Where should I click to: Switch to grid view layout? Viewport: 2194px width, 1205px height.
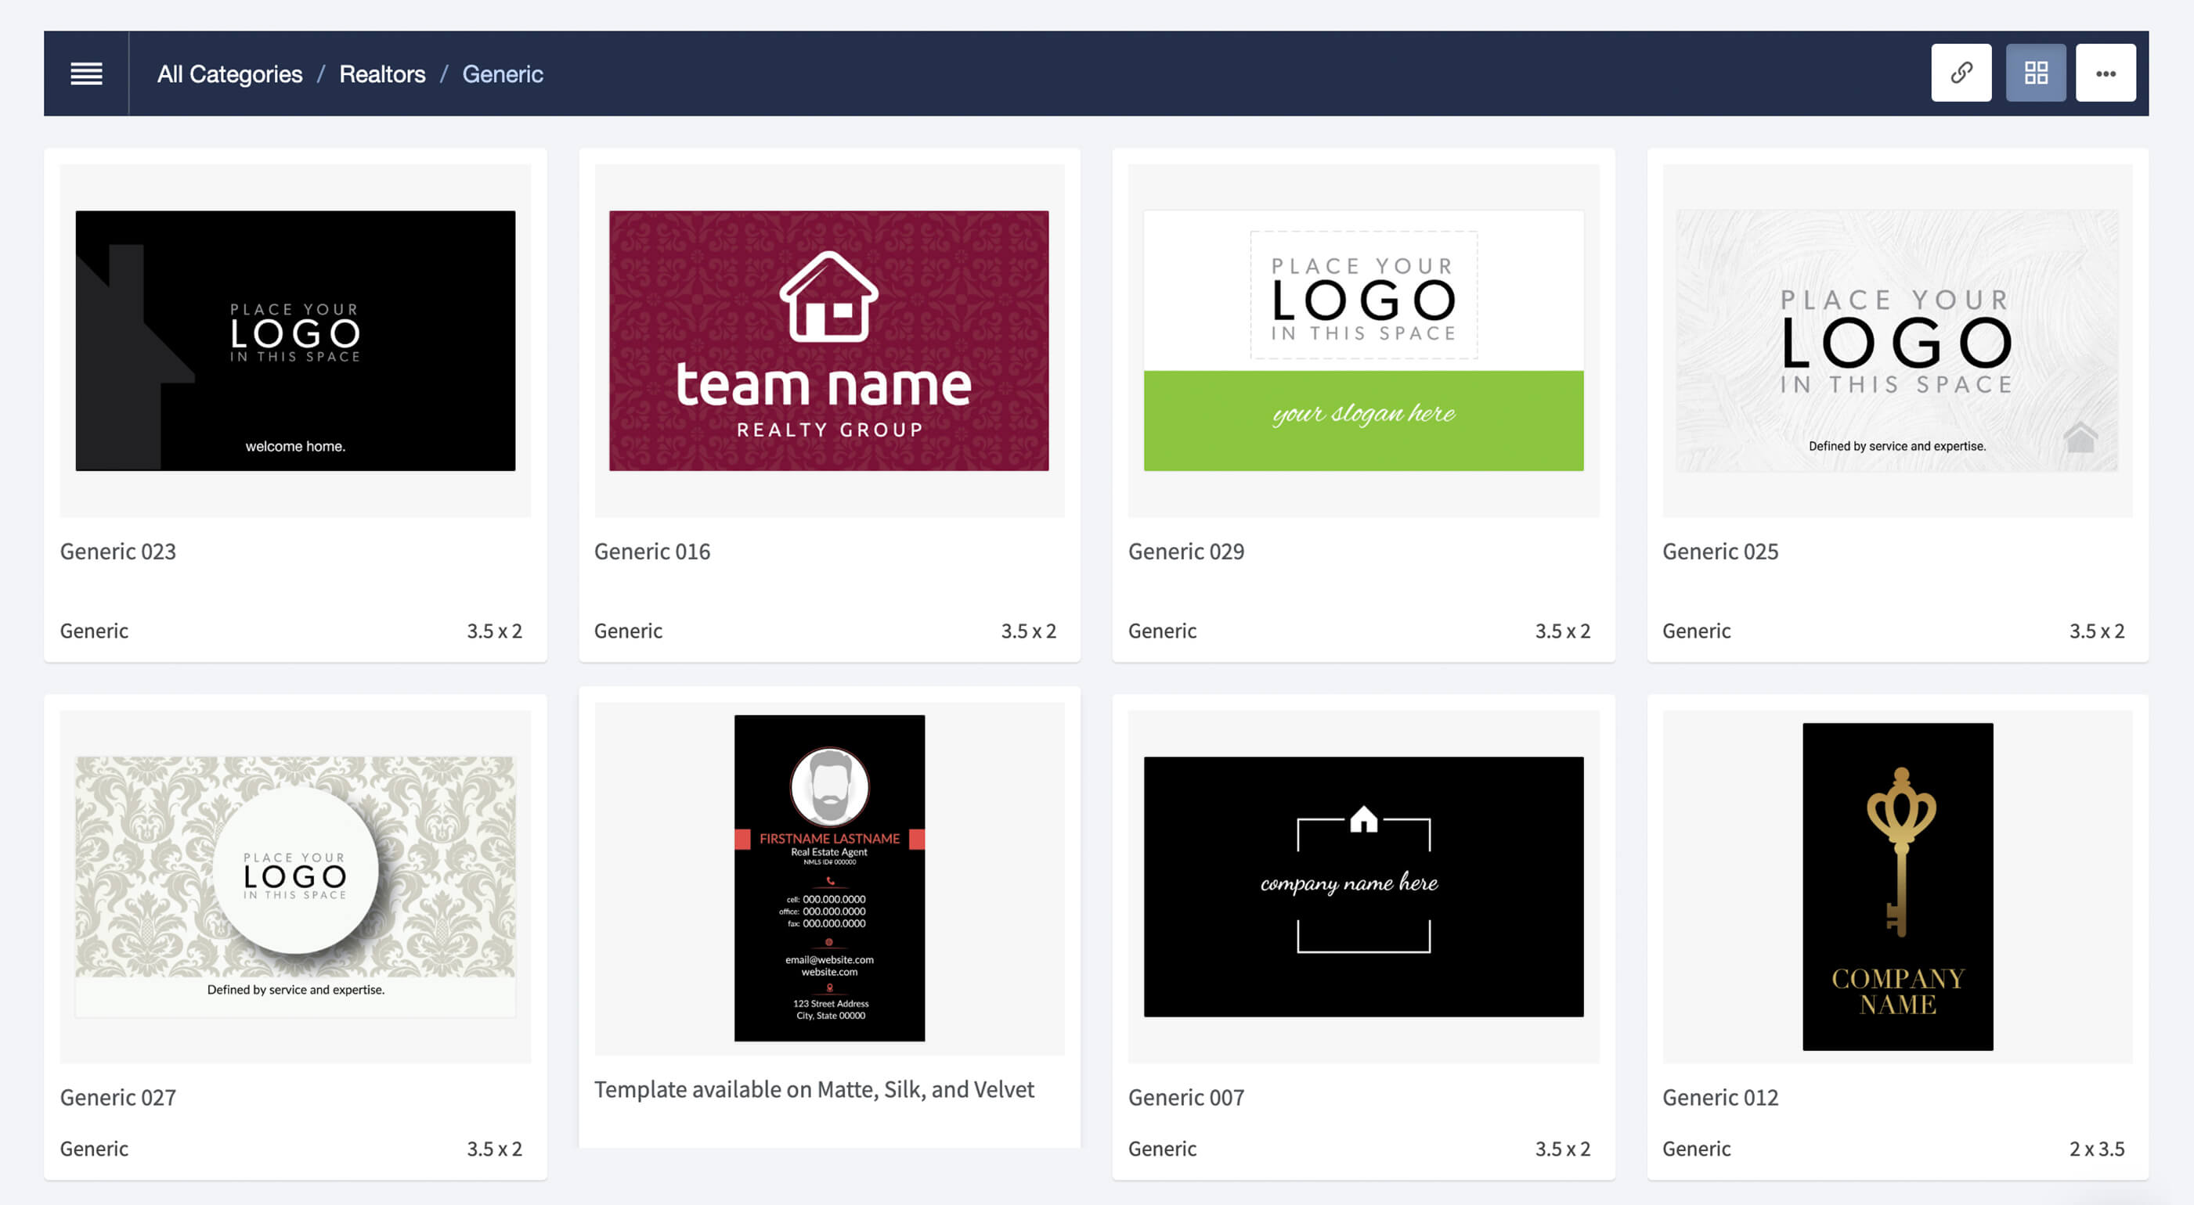[x=2035, y=74]
